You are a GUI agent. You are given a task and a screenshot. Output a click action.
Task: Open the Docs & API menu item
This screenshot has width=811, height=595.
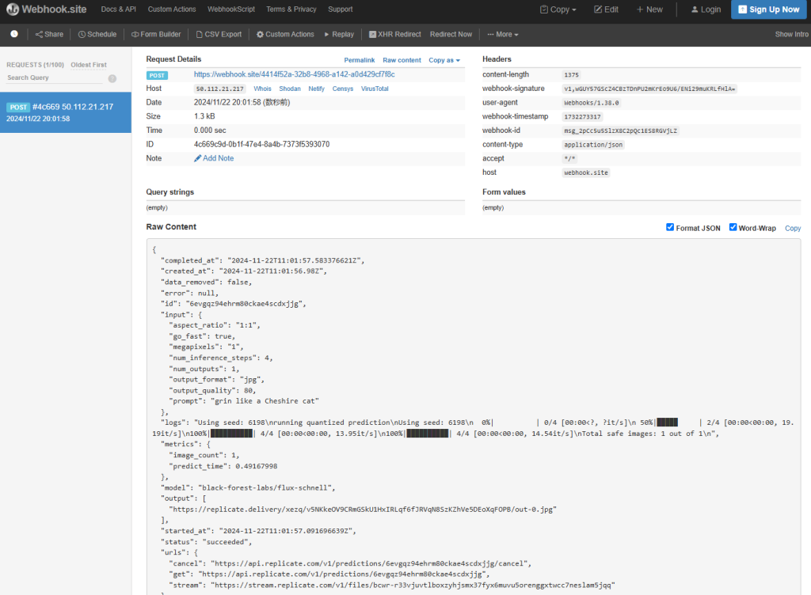(119, 9)
